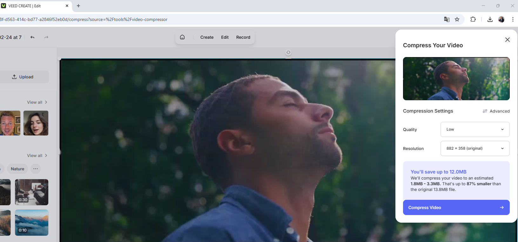The width and height of the screenshot is (518, 242).
Task: Open the browser downloads icon
Action: 490,19
